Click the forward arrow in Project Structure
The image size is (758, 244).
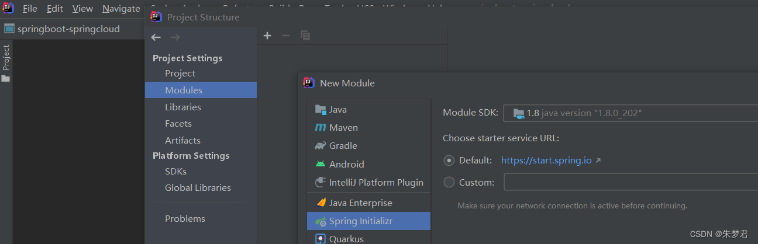click(x=174, y=37)
